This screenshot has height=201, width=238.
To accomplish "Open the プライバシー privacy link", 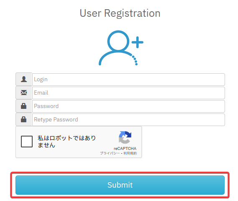I will [x=110, y=153].
